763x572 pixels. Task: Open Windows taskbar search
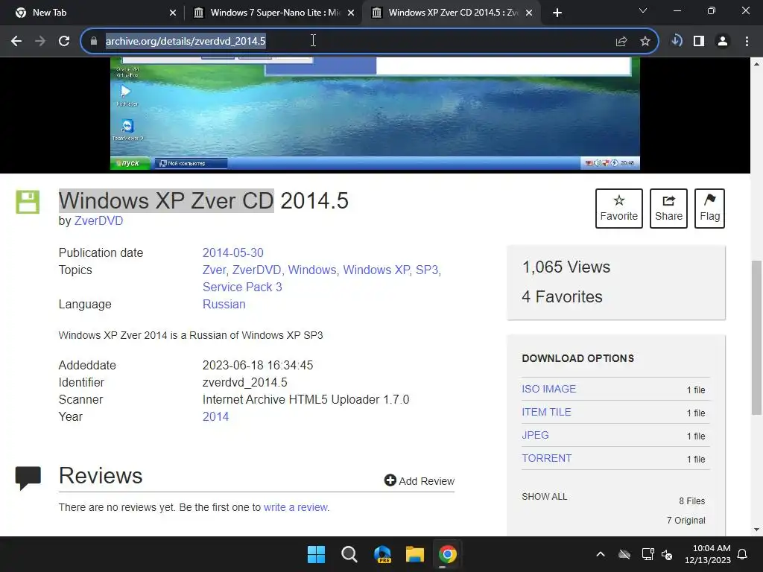tap(349, 554)
